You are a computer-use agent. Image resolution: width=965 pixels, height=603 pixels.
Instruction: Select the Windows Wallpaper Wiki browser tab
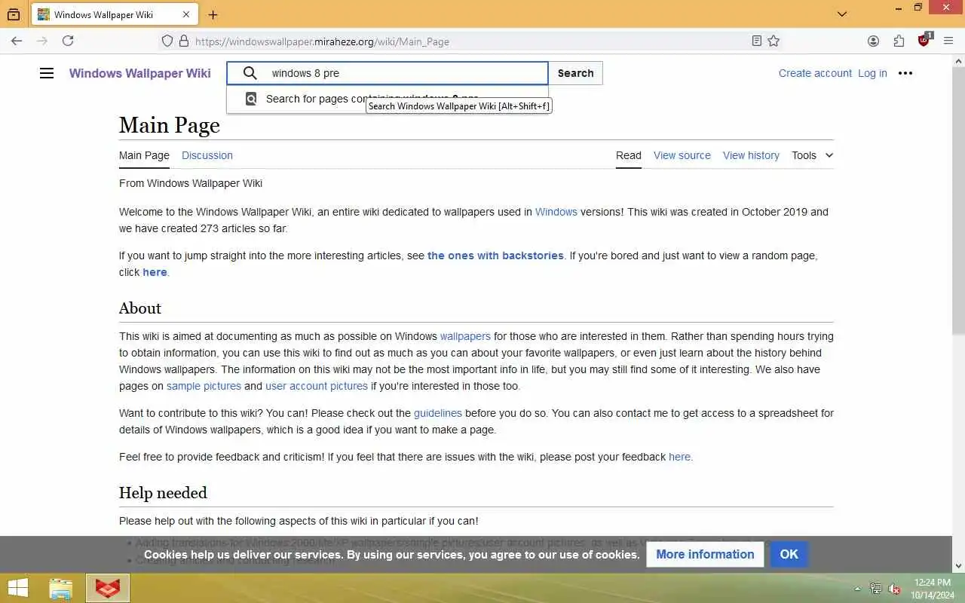(115, 14)
